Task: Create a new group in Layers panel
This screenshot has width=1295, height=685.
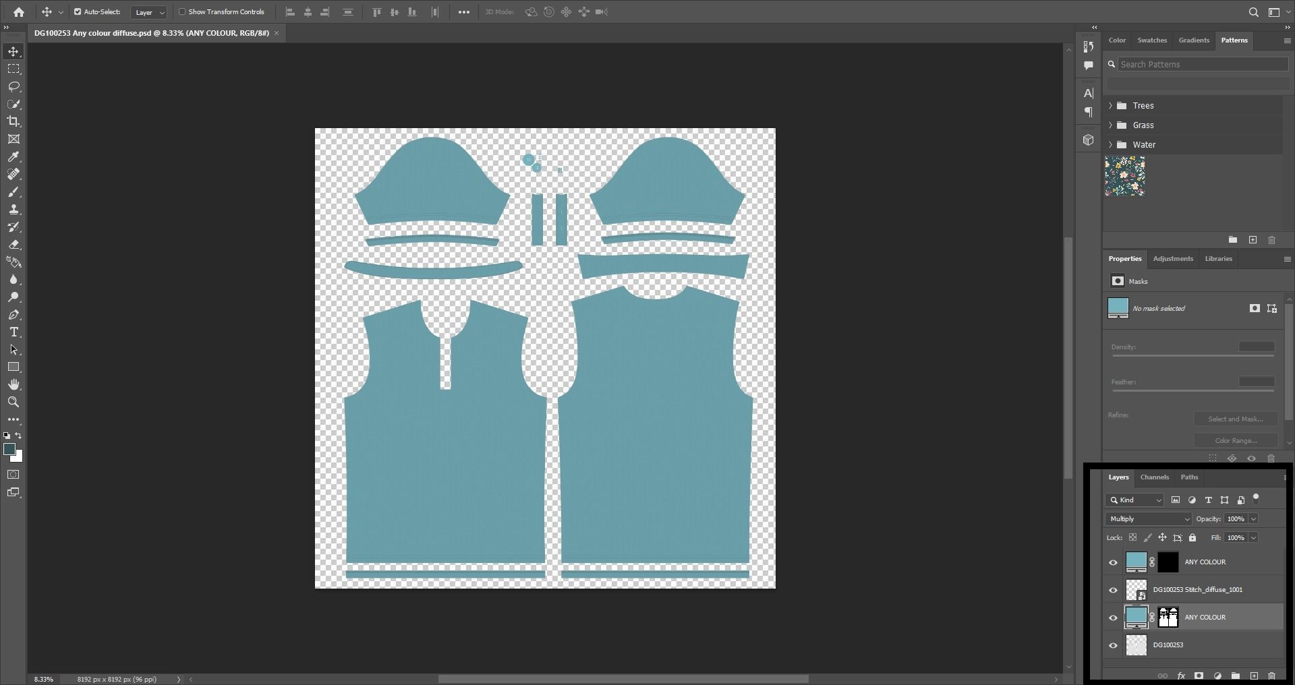Action: tap(1236, 676)
